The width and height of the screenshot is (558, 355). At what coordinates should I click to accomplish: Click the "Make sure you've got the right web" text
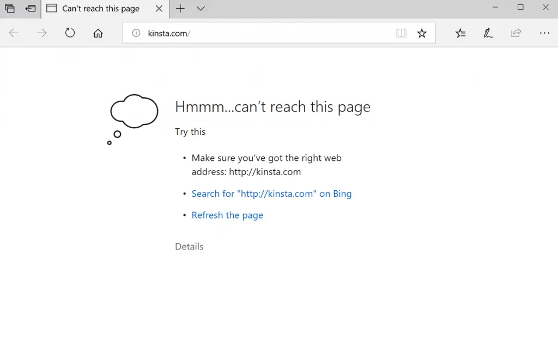click(266, 158)
